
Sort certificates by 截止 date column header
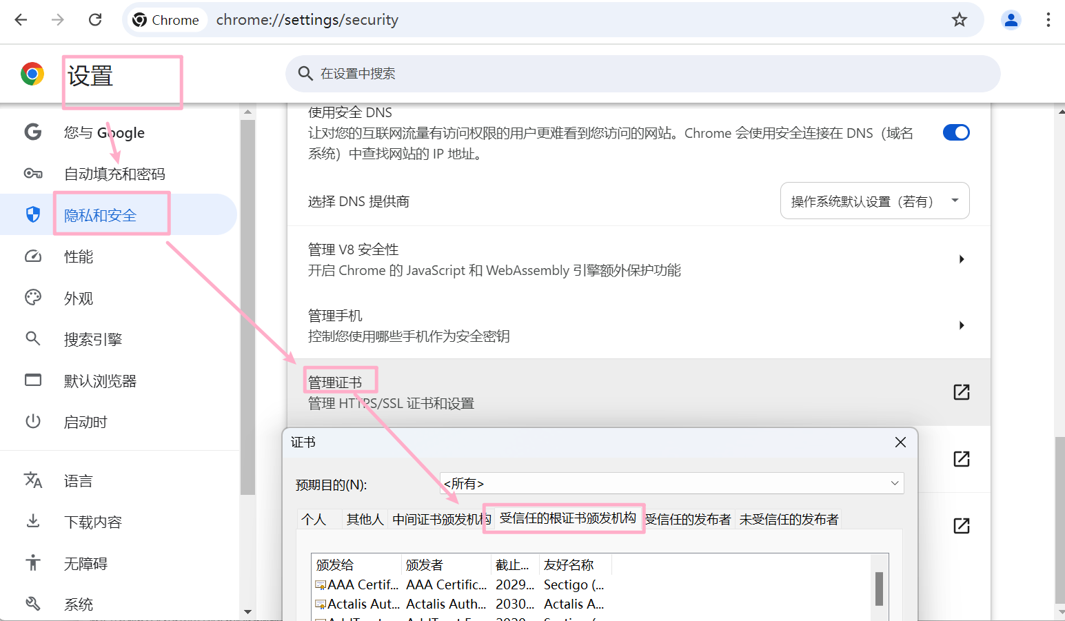(x=515, y=564)
